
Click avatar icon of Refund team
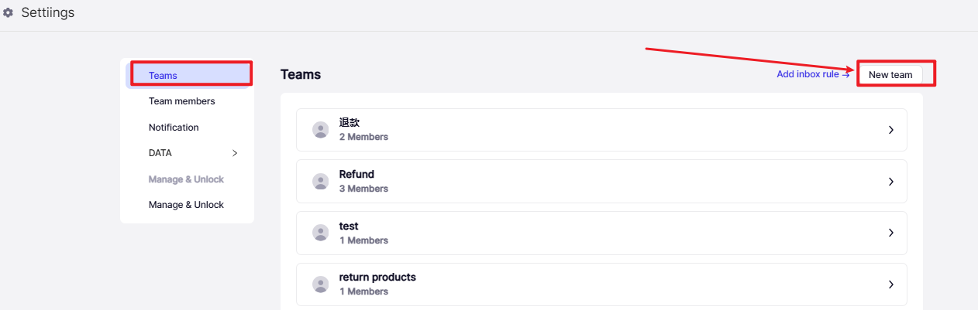(x=321, y=182)
